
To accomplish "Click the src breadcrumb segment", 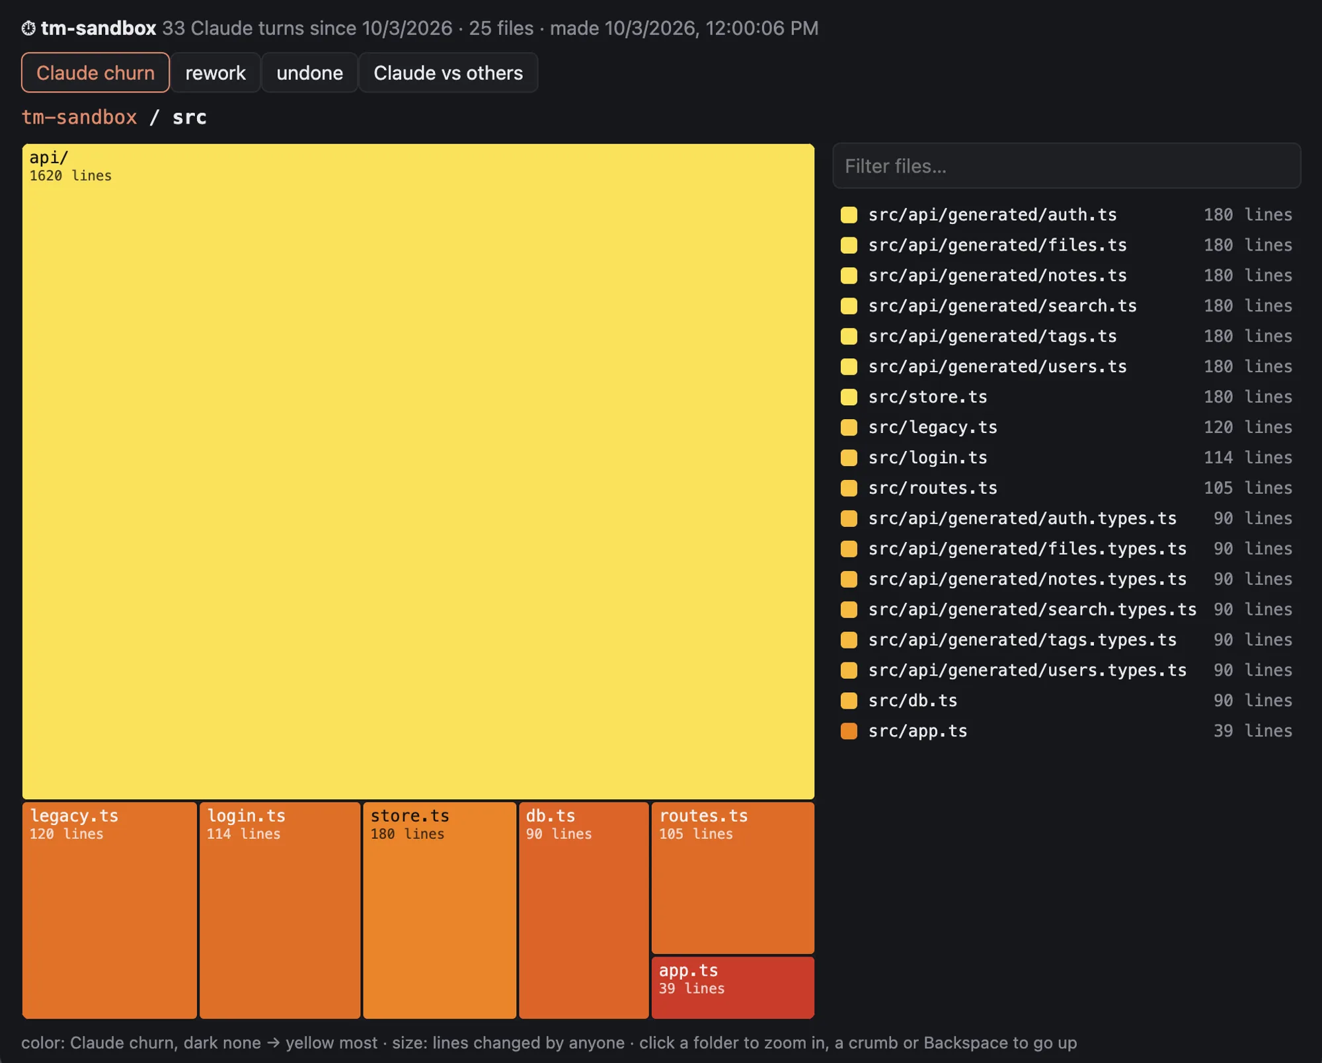I will coord(190,117).
